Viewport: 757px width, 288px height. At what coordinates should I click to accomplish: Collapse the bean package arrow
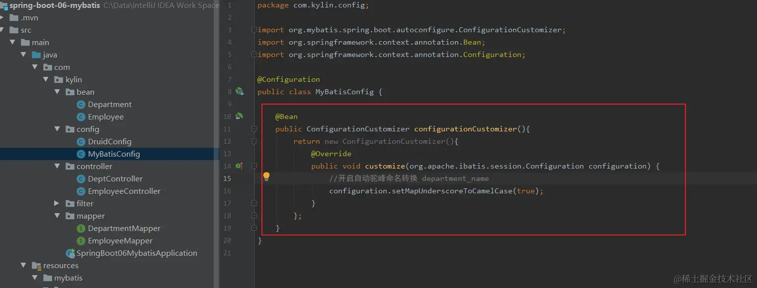(57, 92)
